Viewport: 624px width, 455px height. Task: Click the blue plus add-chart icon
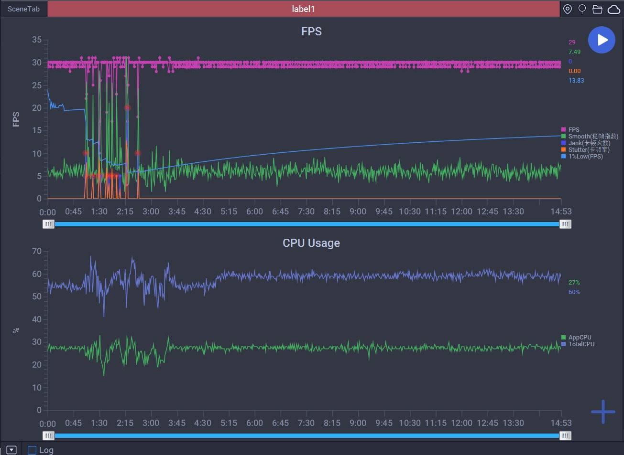[x=602, y=412]
